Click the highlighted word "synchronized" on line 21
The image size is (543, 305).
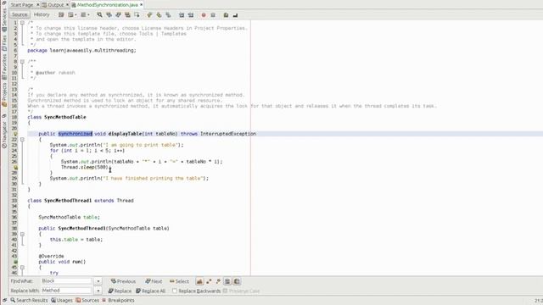[76, 134]
